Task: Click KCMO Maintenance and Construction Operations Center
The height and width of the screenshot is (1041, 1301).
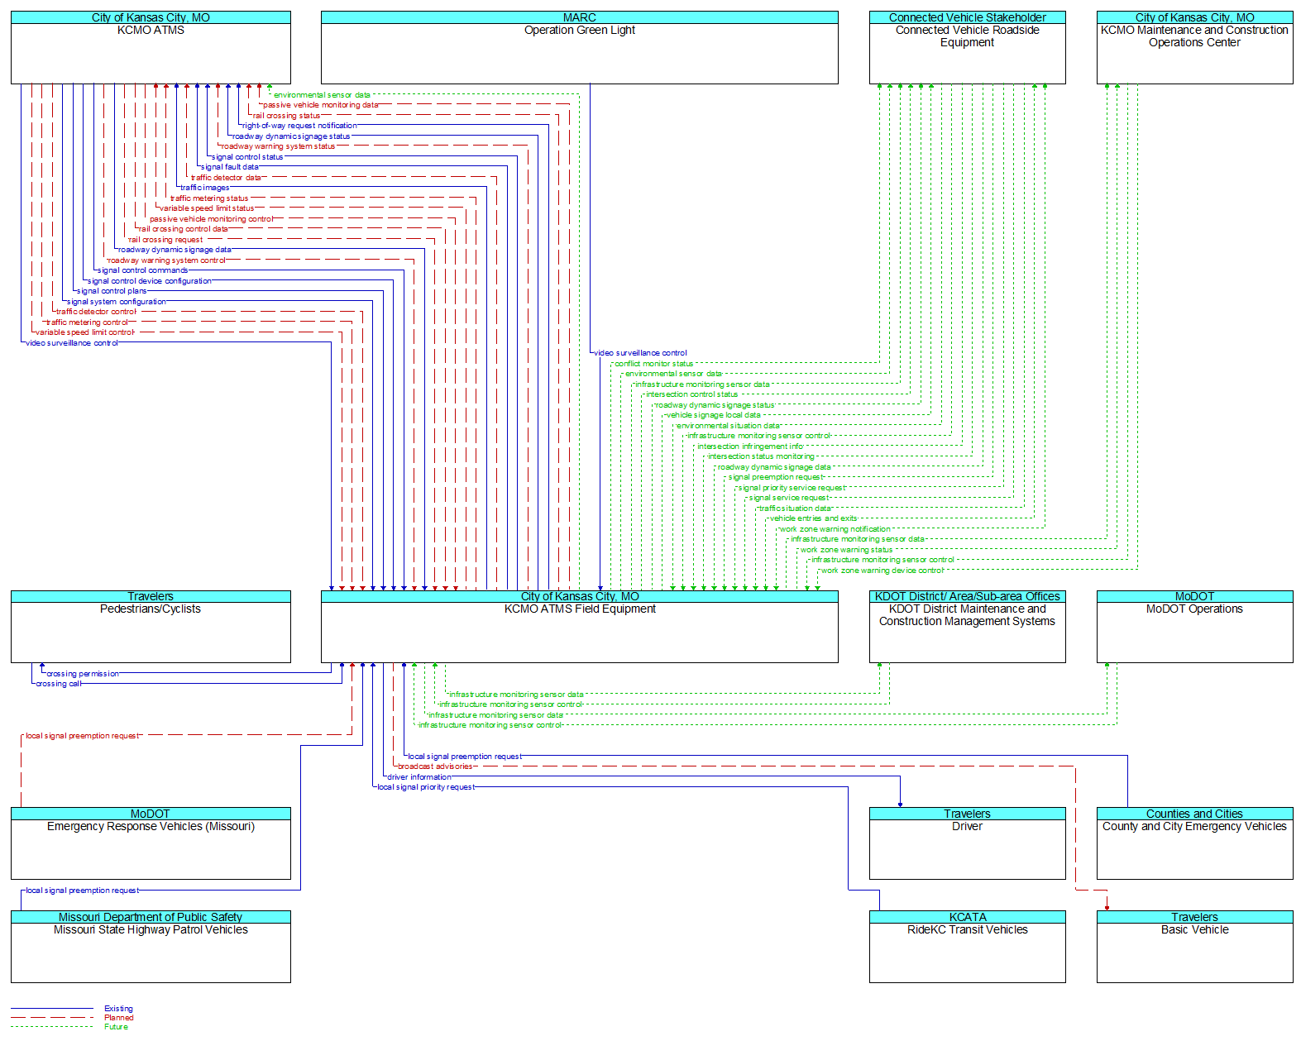Action: click(x=1194, y=47)
